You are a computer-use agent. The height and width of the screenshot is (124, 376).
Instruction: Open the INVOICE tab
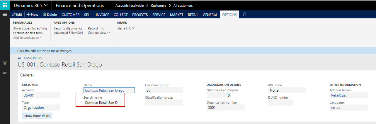click(x=102, y=15)
